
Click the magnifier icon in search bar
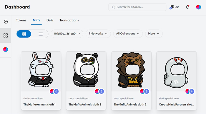113,7
